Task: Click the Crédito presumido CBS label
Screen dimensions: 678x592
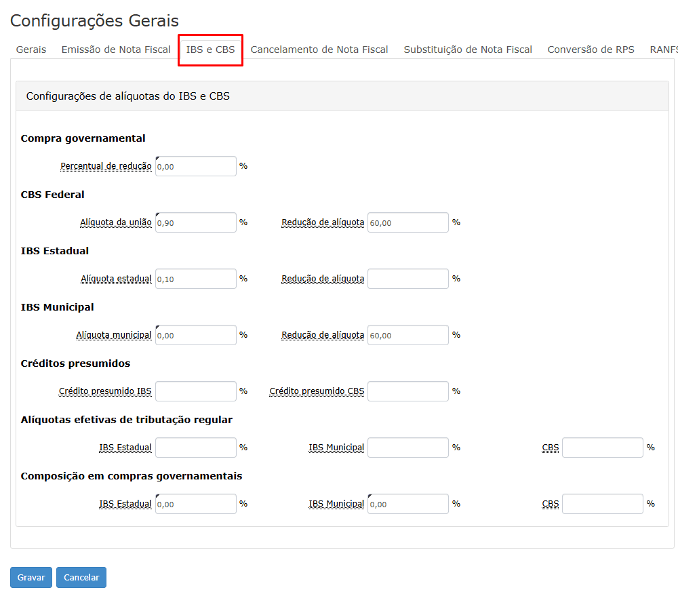Action: coord(317,391)
